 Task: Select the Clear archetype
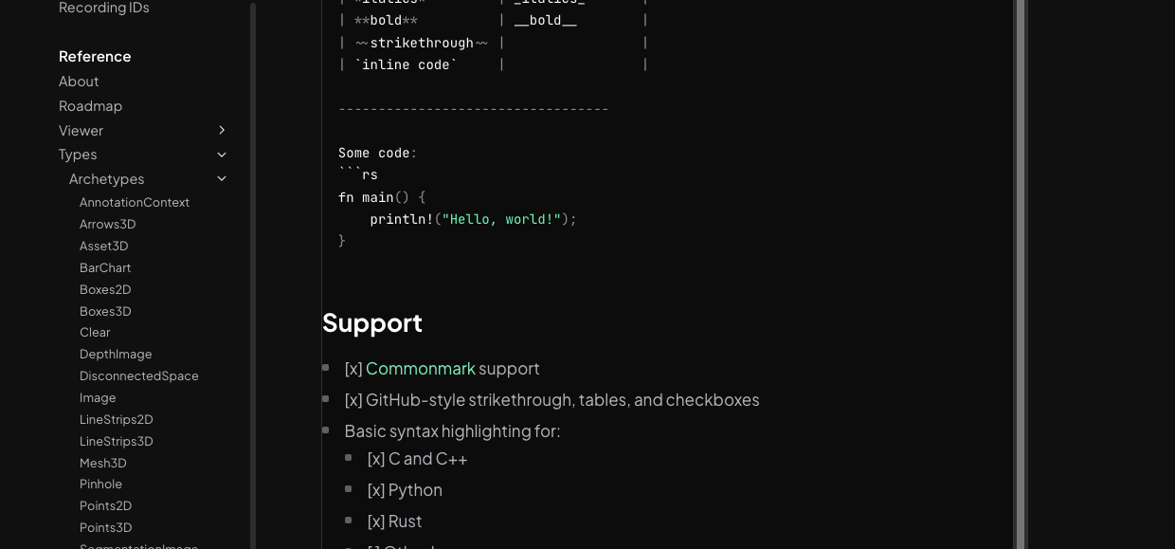pyautogui.click(x=94, y=332)
